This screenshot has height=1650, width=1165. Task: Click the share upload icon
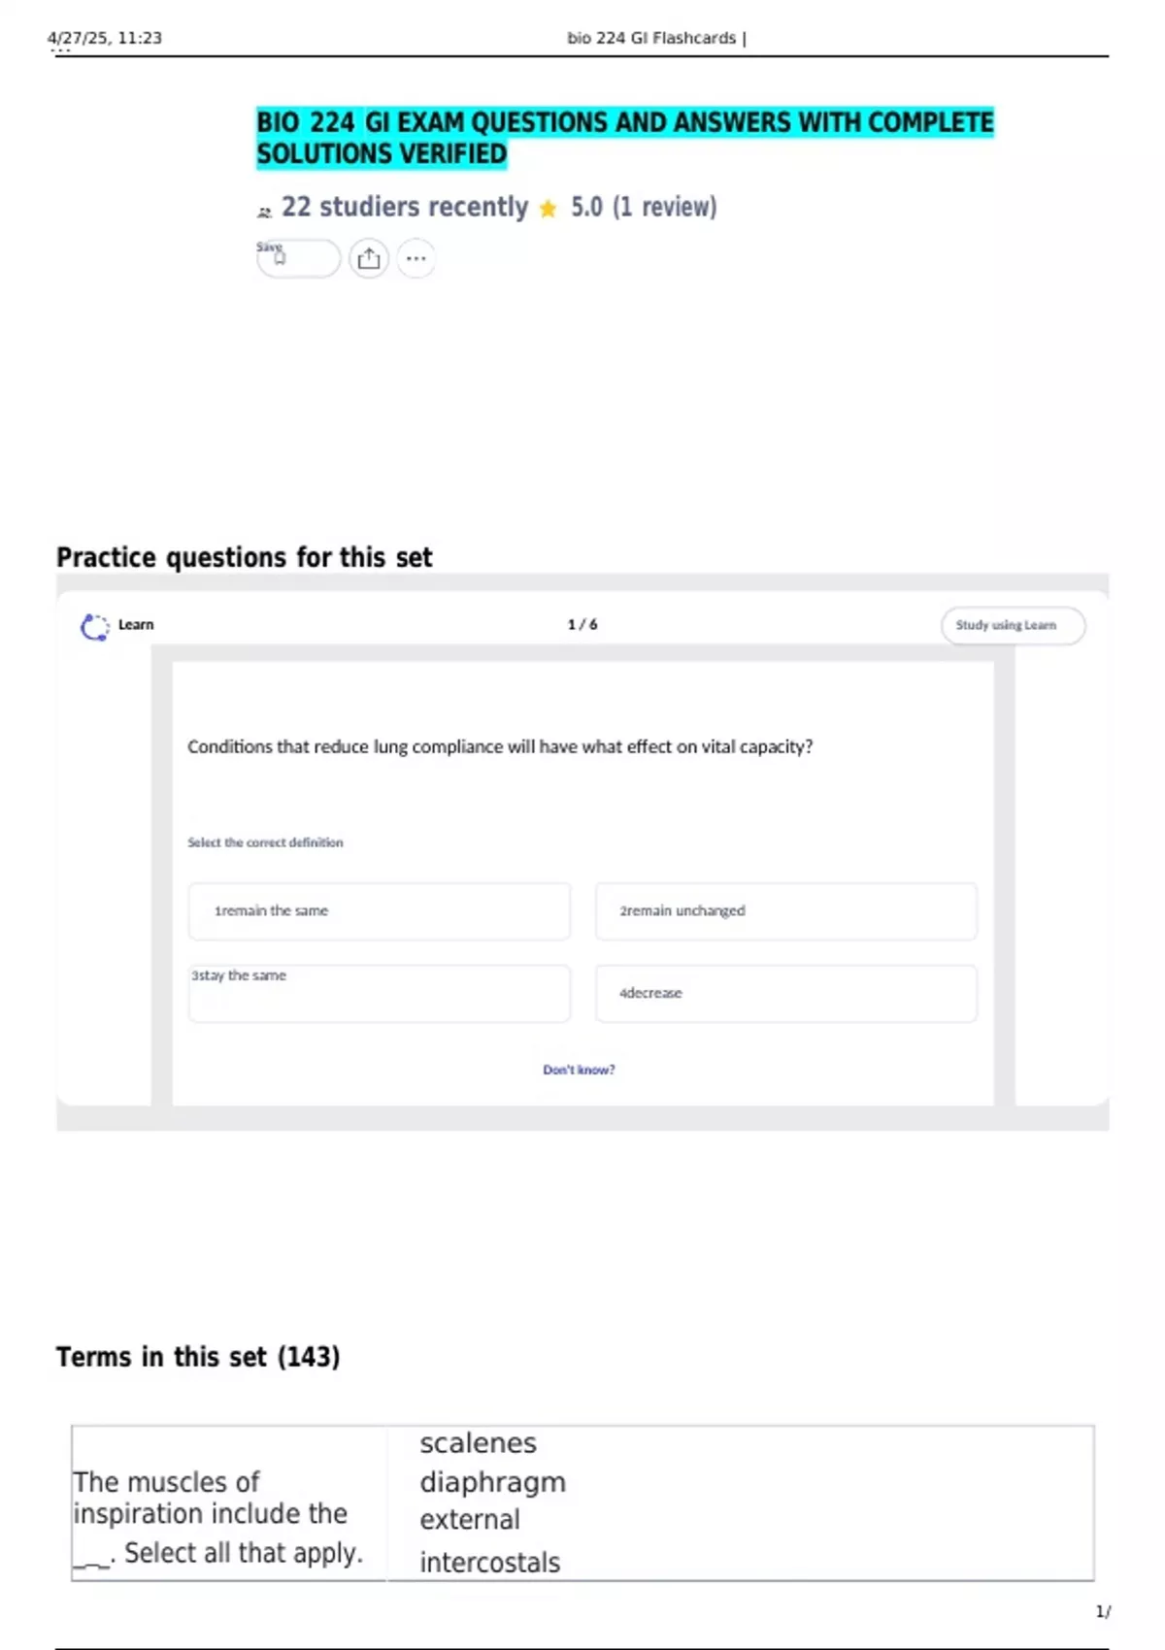[x=369, y=258]
